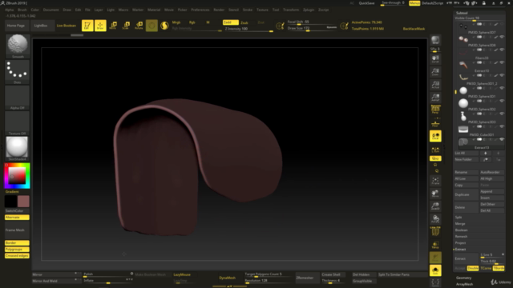This screenshot has height=288, width=513.
Task: Expand the ArrayMesh palette section
Action: tap(464, 284)
